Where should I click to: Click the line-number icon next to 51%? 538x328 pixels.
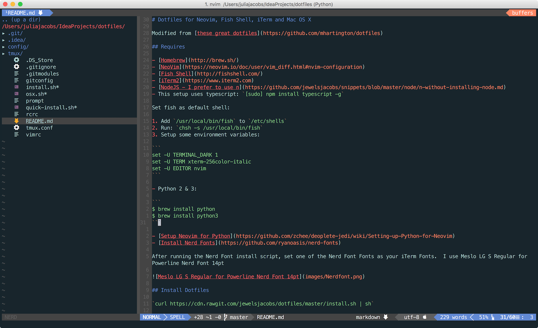[493, 317]
